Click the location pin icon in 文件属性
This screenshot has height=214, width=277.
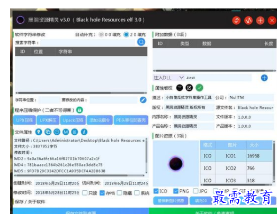coord(39,132)
